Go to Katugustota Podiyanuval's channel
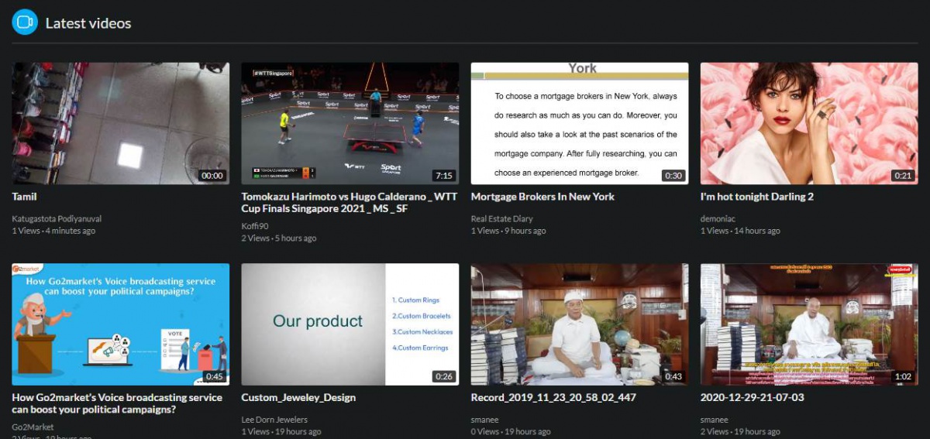 pos(57,219)
